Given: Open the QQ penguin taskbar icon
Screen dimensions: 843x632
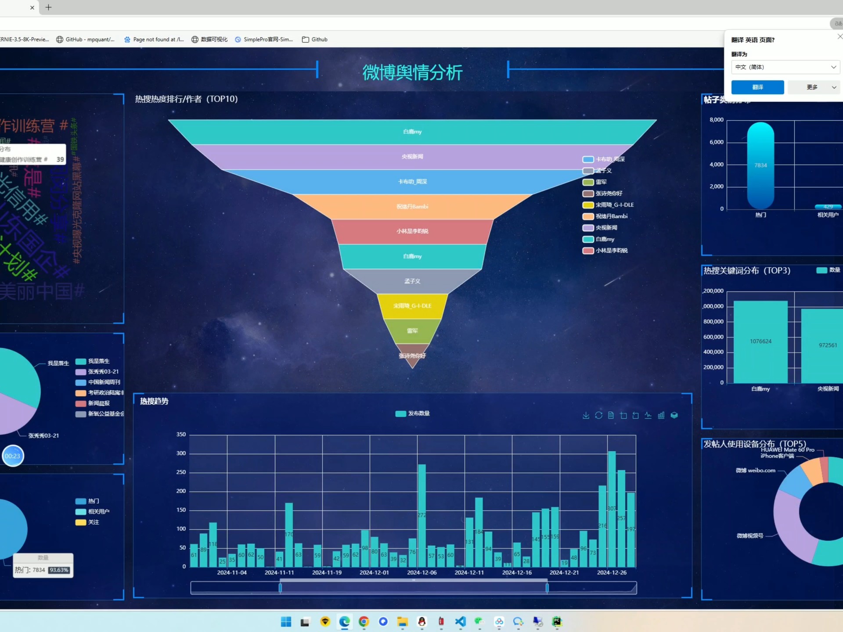Looking at the screenshot, I should point(422,621).
